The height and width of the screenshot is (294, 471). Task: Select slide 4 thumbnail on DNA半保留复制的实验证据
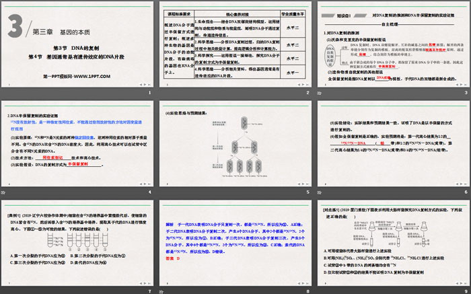point(77,143)
